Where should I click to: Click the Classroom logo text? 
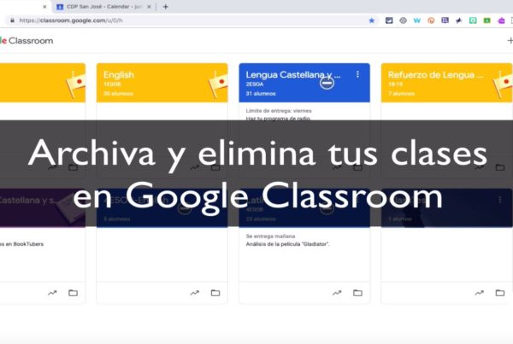click(x=27, y=41)
